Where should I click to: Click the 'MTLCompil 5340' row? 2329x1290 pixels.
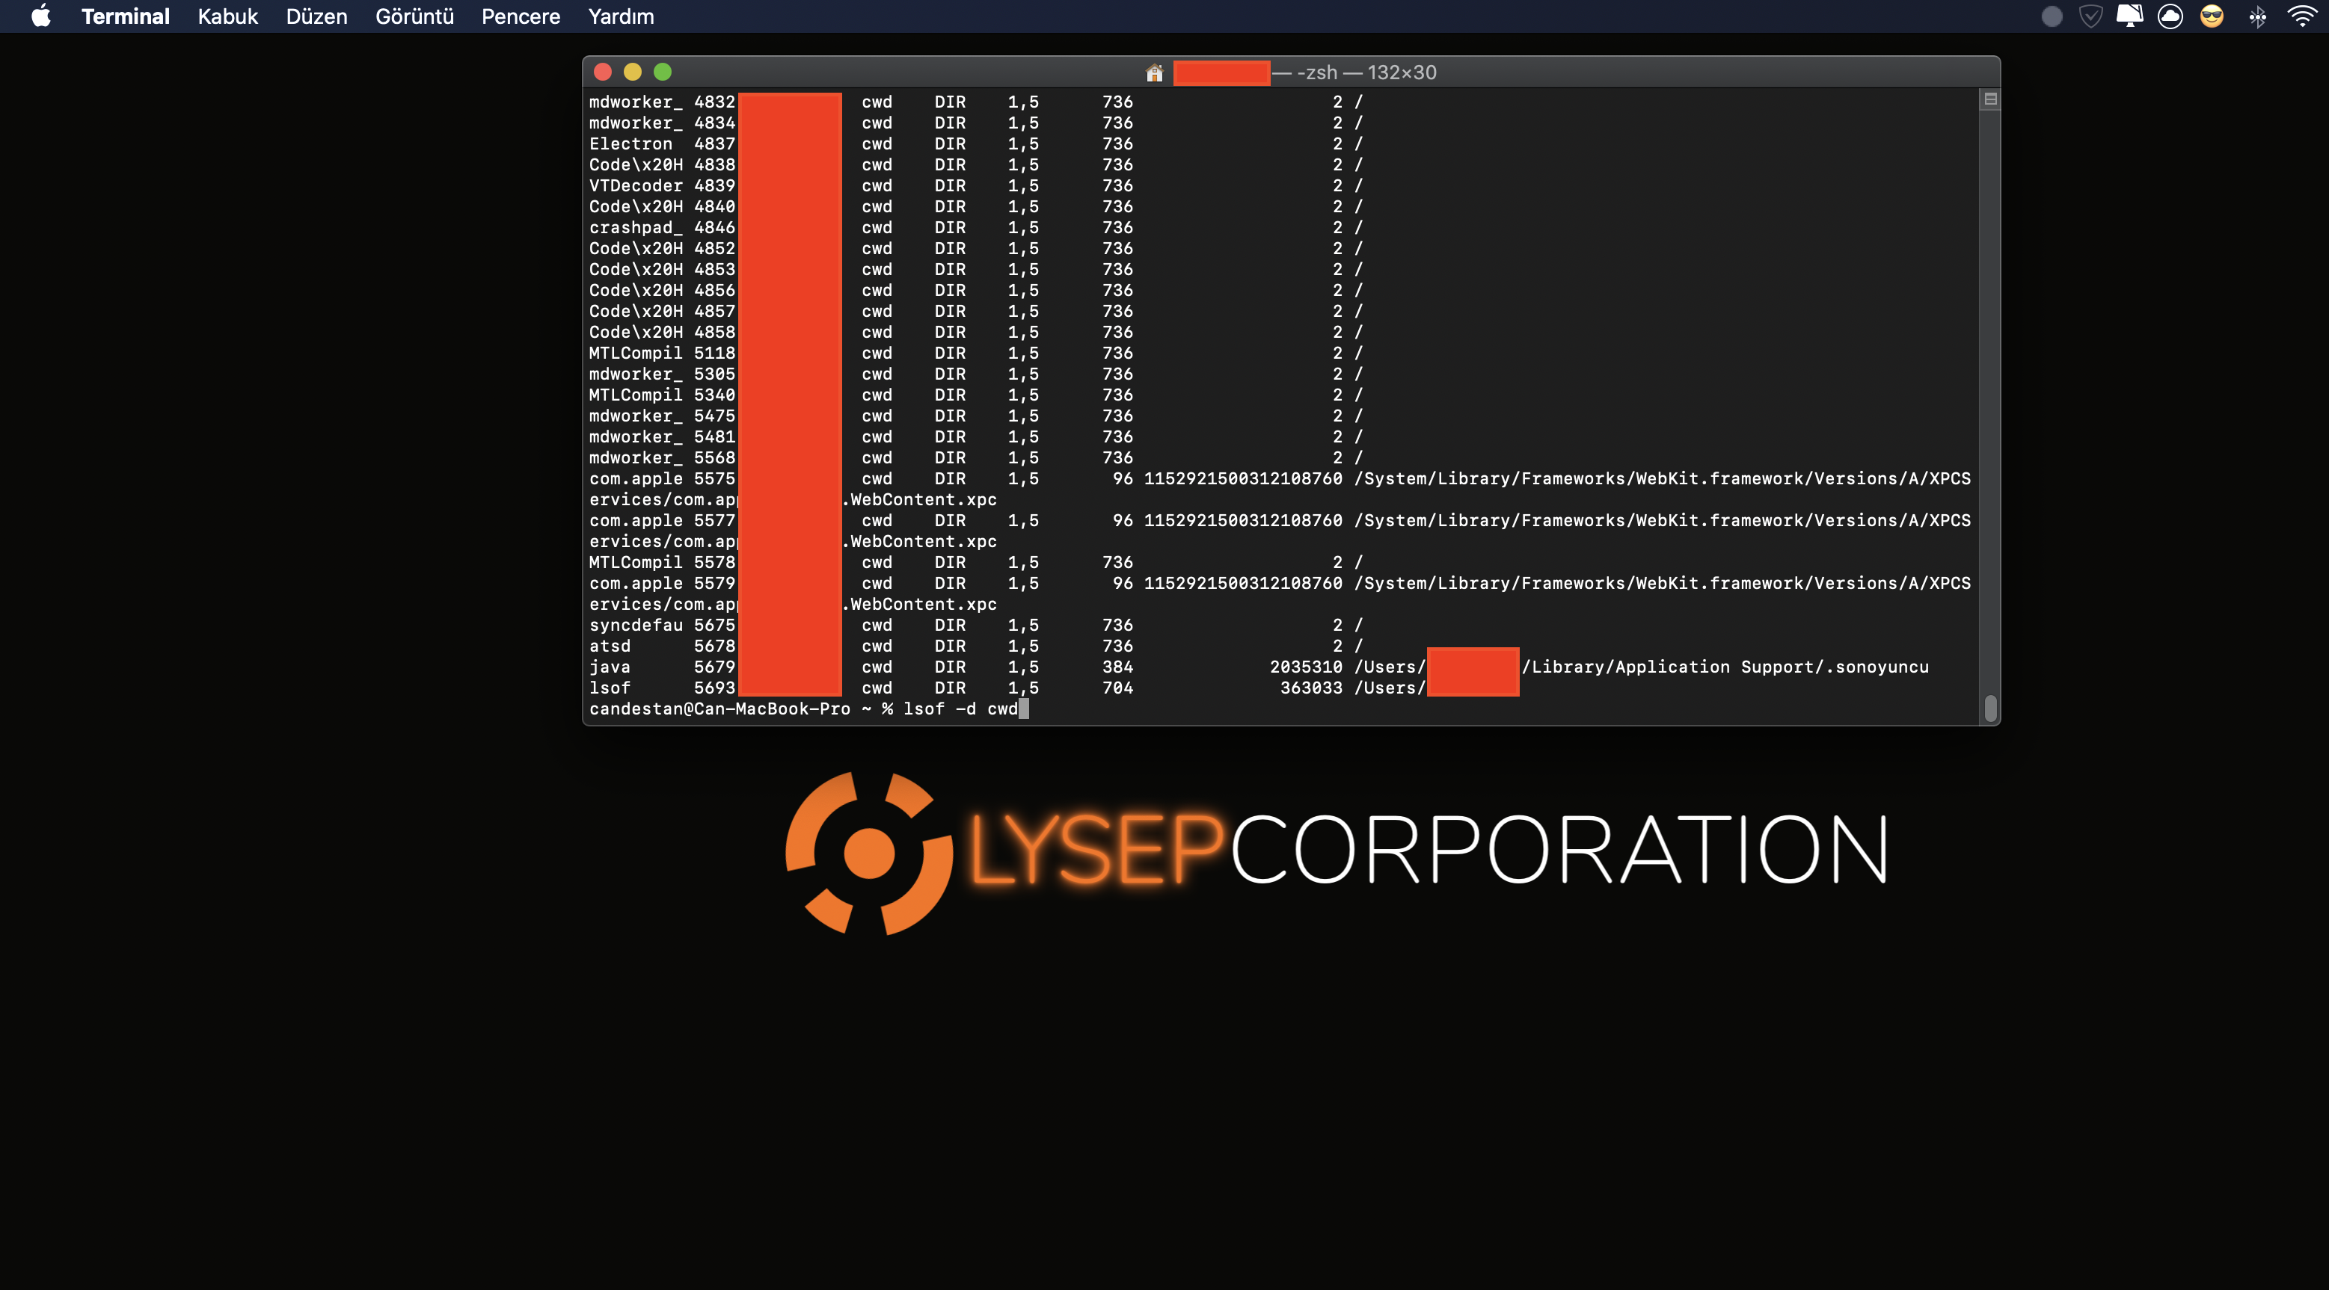click(975, 395)
